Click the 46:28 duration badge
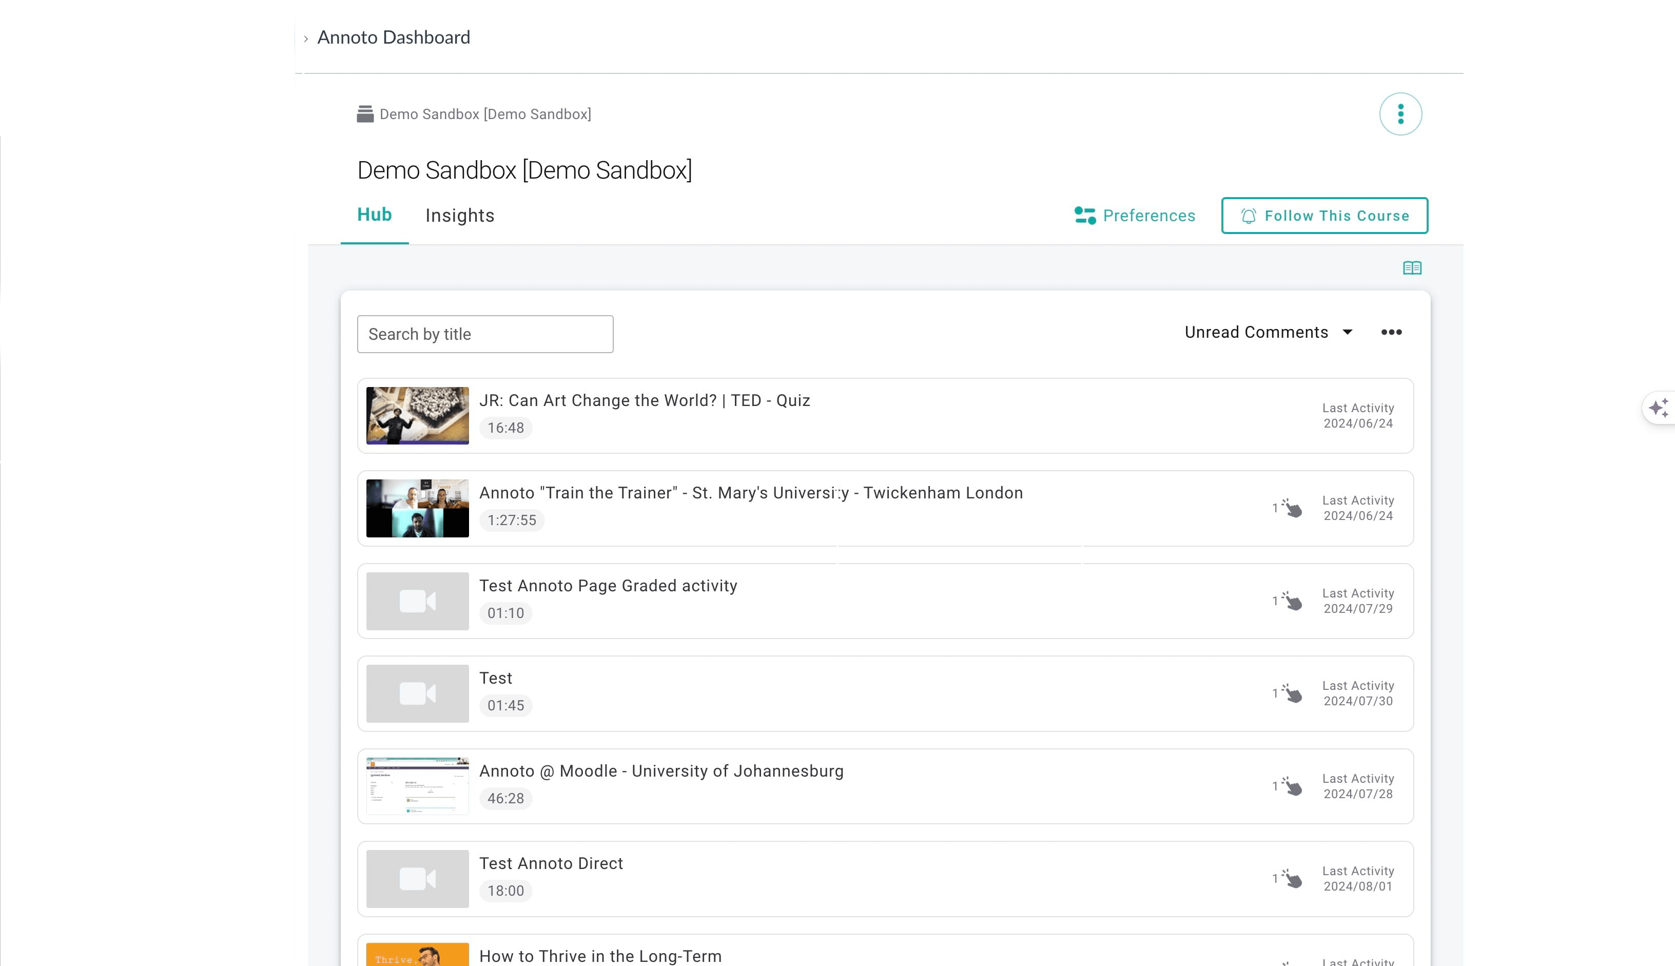 506,798
